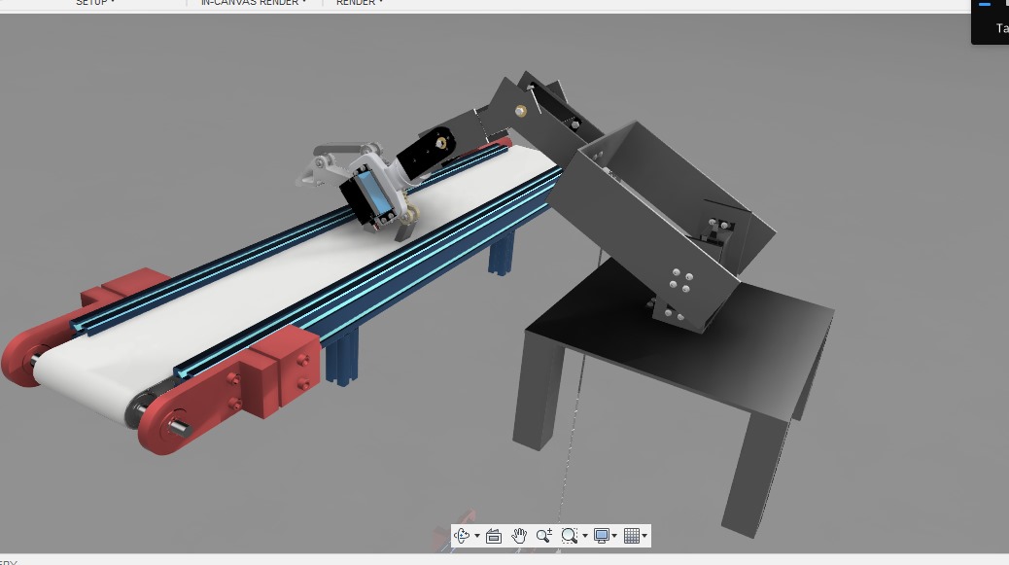Expand the Grid and Snaps dropdown arrow
Image resolution: width=1009 pixels, height=565 pixels.
[644, 537]
